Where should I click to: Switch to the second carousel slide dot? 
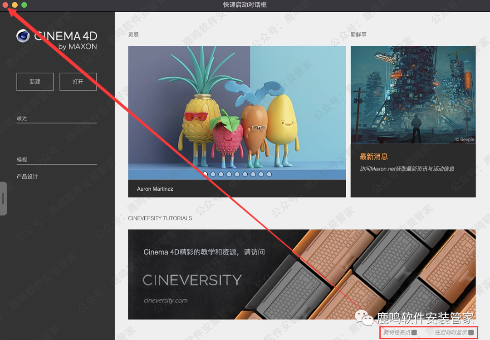click(213, 174)
